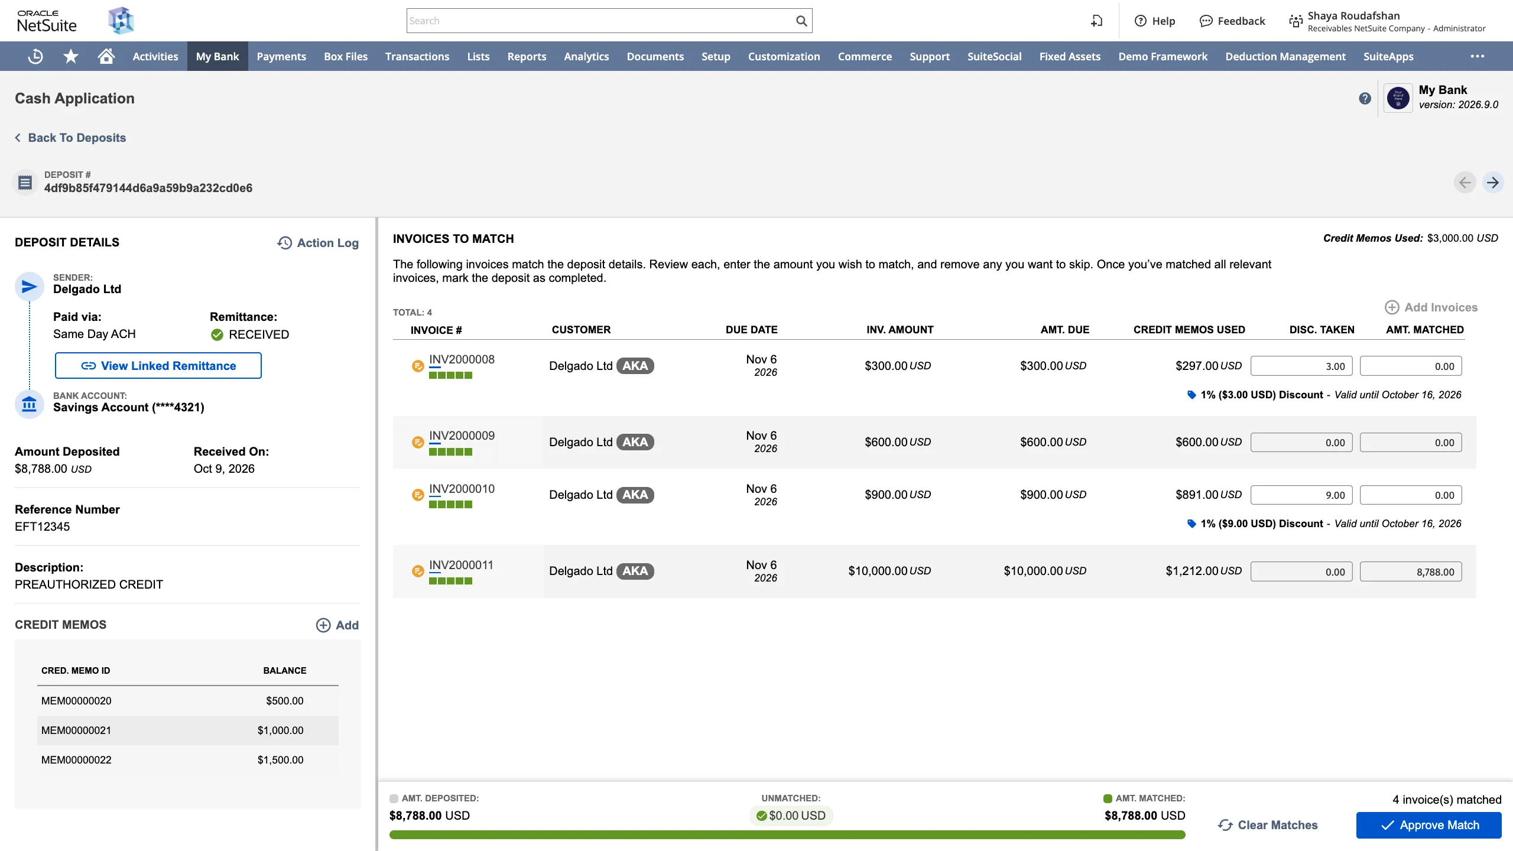The height and width of the screenshot is (851, 1513).
Task: Click the Disc. Taken field for INV2000008
Action: (x=1301, y=366)
